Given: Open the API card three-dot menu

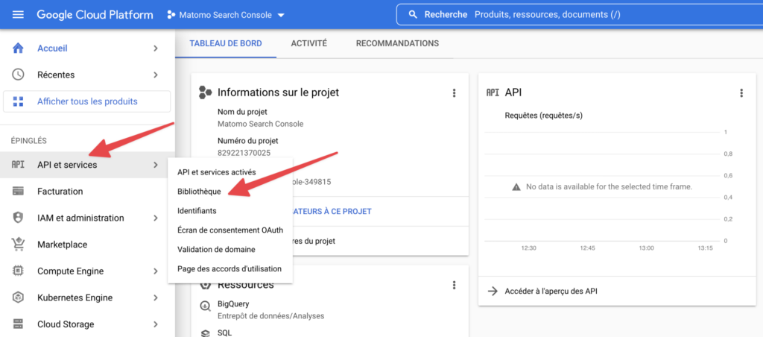Looking at the screenshot, I should 741,93.
